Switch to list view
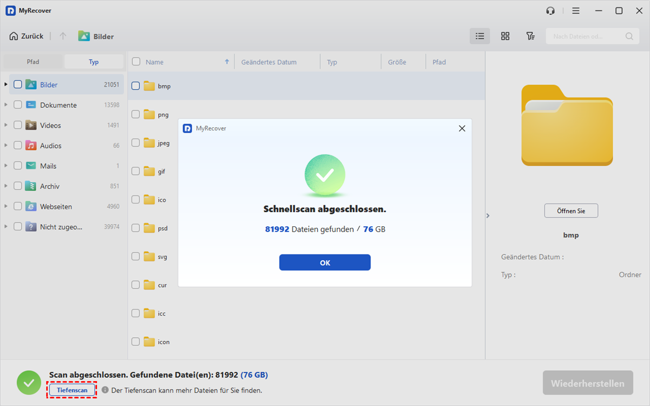The image size is (650, 406). [x=479, y=36]
